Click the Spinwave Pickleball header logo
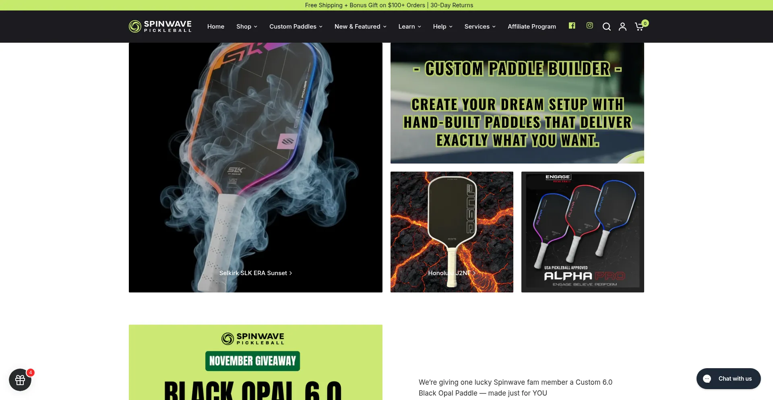773x400 pixels. coord(160,26)
